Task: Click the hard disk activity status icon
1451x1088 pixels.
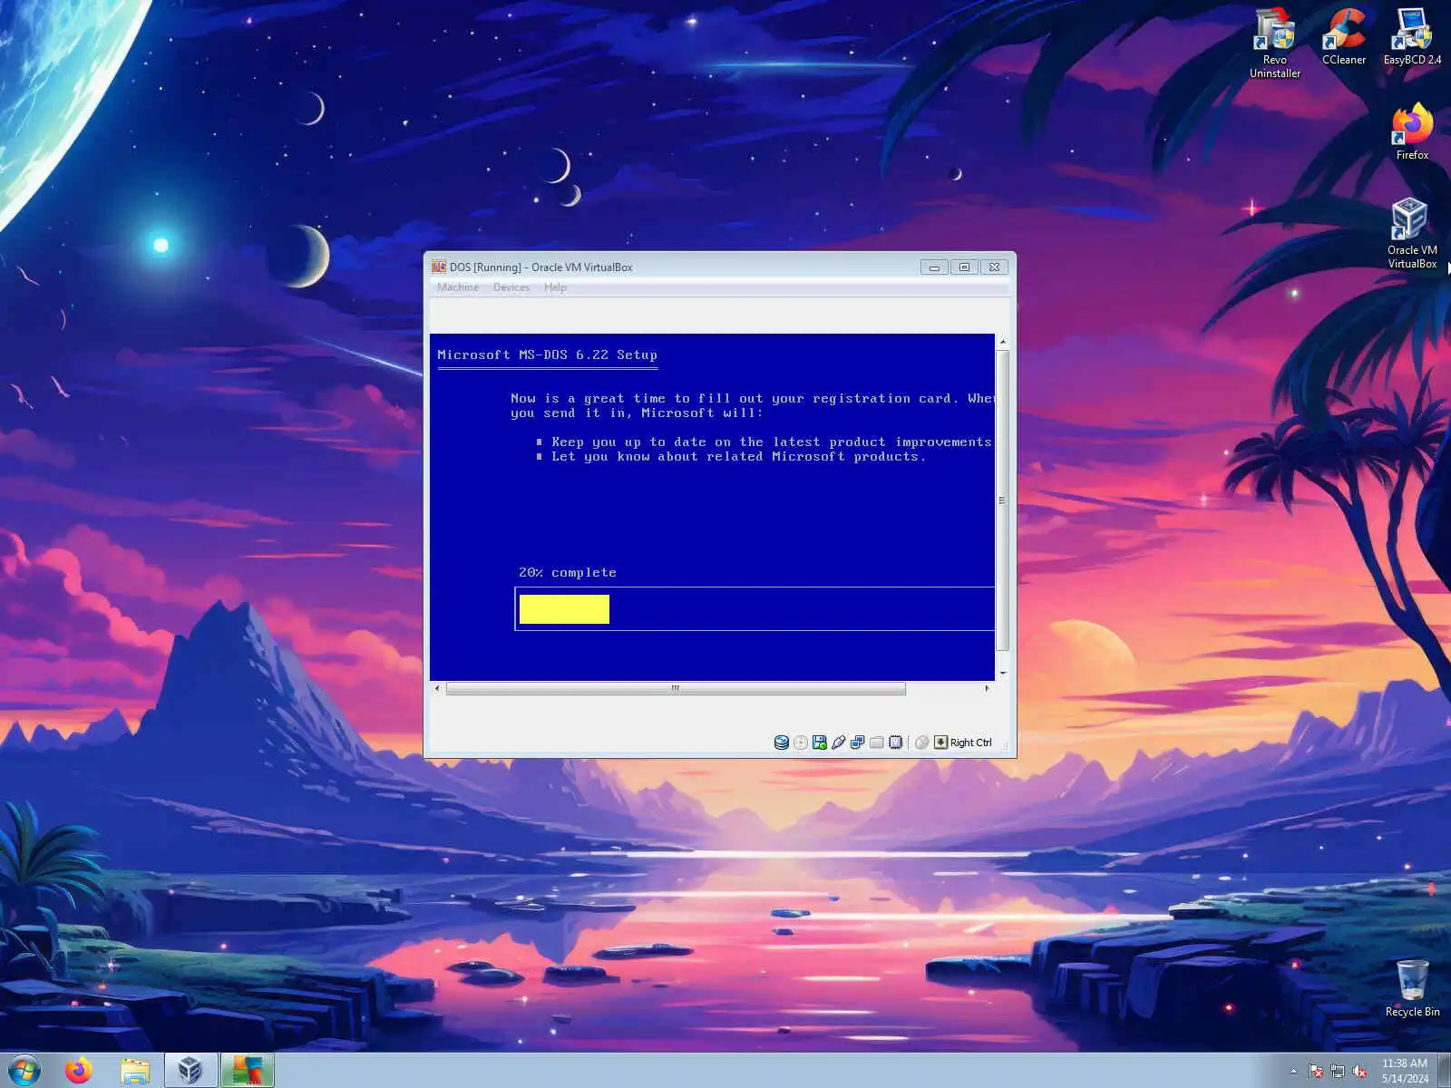Action: tap(781, 743)
